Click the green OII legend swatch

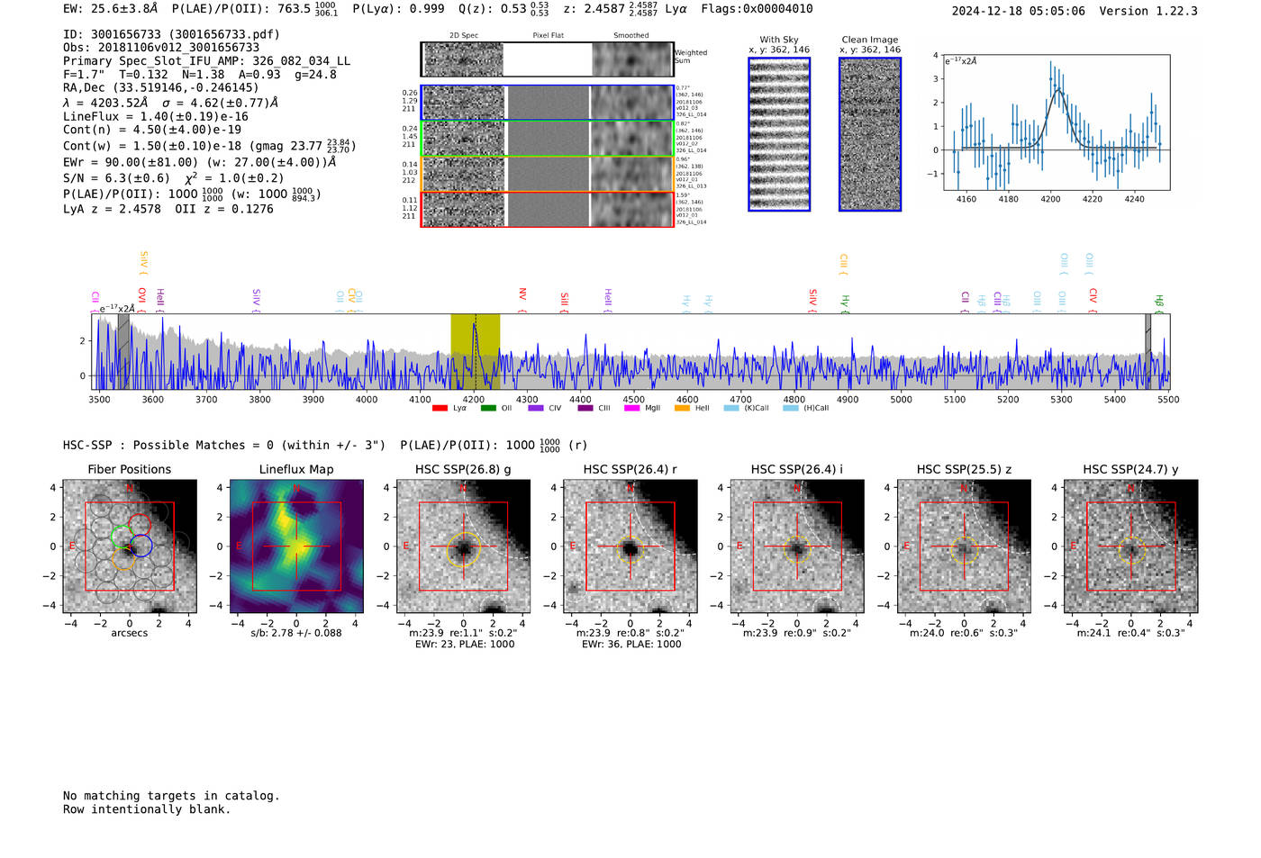coord(488,409)
